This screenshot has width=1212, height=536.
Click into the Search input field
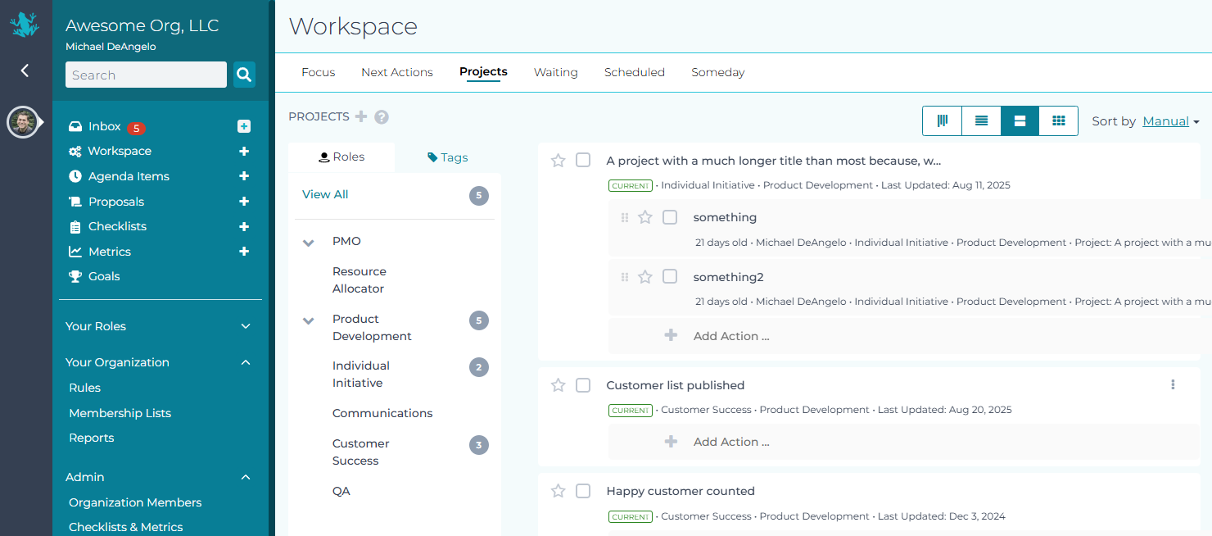pyautogui.click(x=146, y=75)
